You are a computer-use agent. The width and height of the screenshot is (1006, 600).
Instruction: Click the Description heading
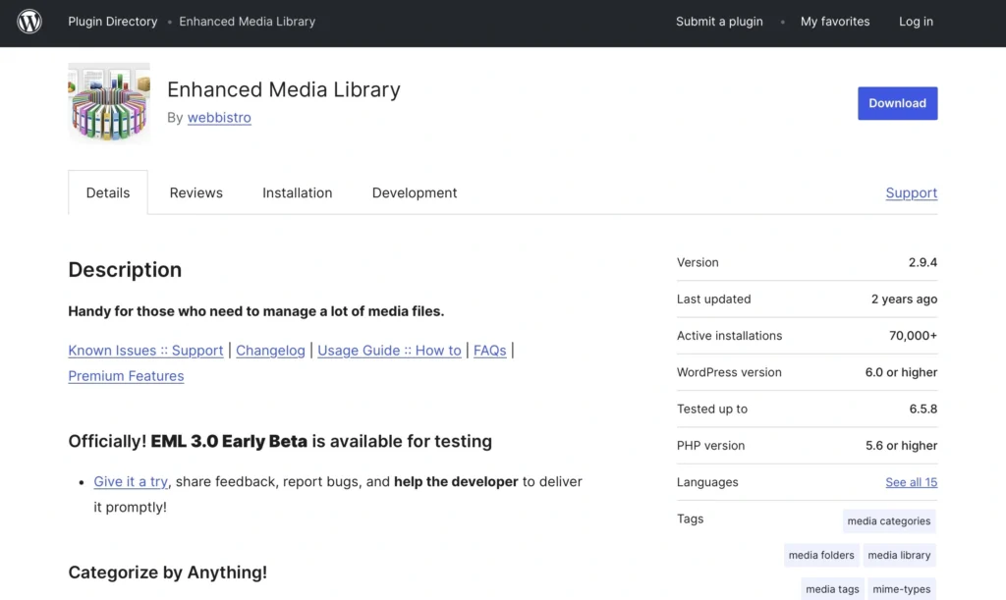[125, 270]
